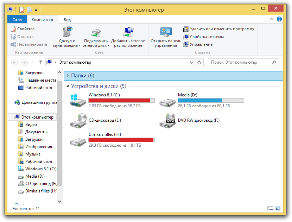The width and height of the screenshot is (292, 222).
Task: Click sidebar scrollbar up arrow
Action: 59,72
